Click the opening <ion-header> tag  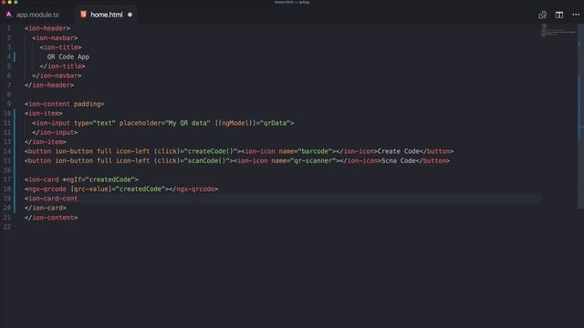coord(47,28)
